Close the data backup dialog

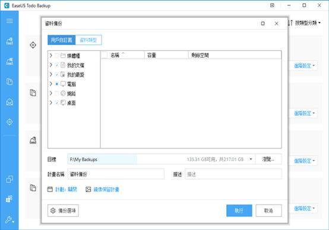pyautogui.click(x=277, y=24)
